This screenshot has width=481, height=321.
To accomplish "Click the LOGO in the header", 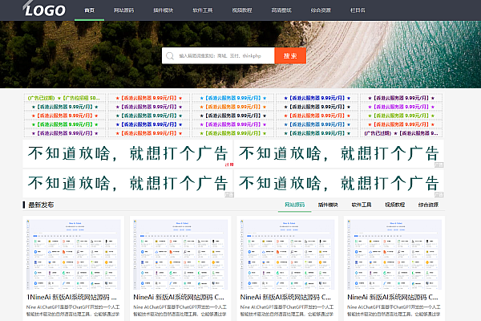I will coord(44,9).
